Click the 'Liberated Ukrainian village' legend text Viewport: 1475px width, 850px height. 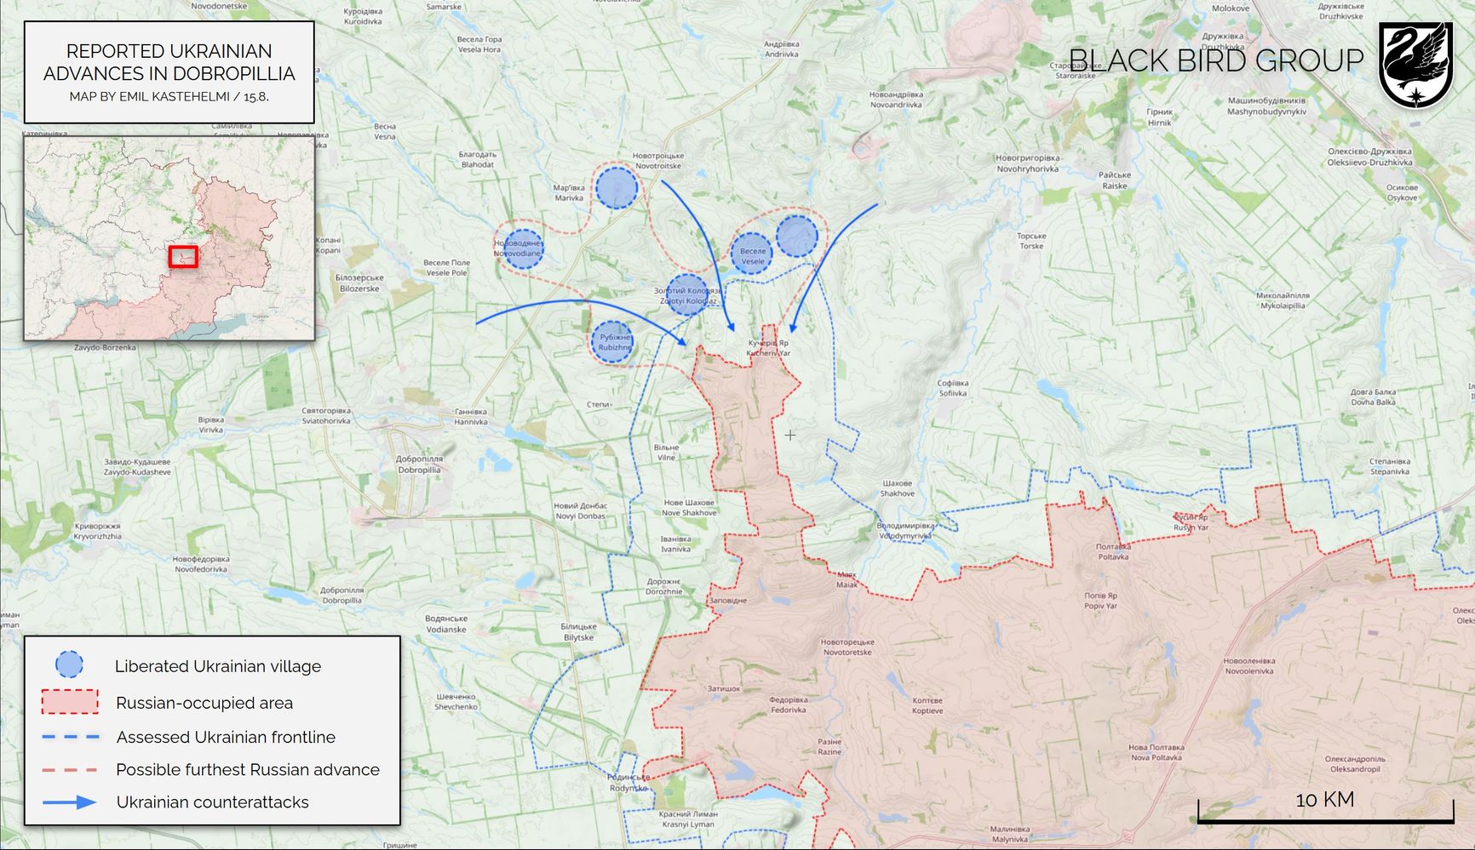[x=218, y=666]
